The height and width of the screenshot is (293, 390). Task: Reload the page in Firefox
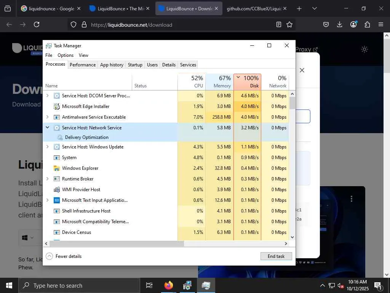[x=37, y=24]
